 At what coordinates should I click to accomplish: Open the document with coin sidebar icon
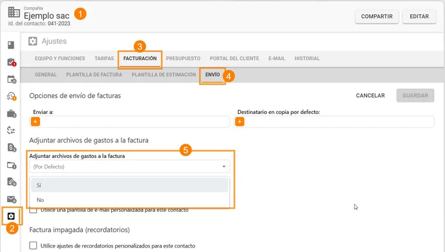[12, 182]
